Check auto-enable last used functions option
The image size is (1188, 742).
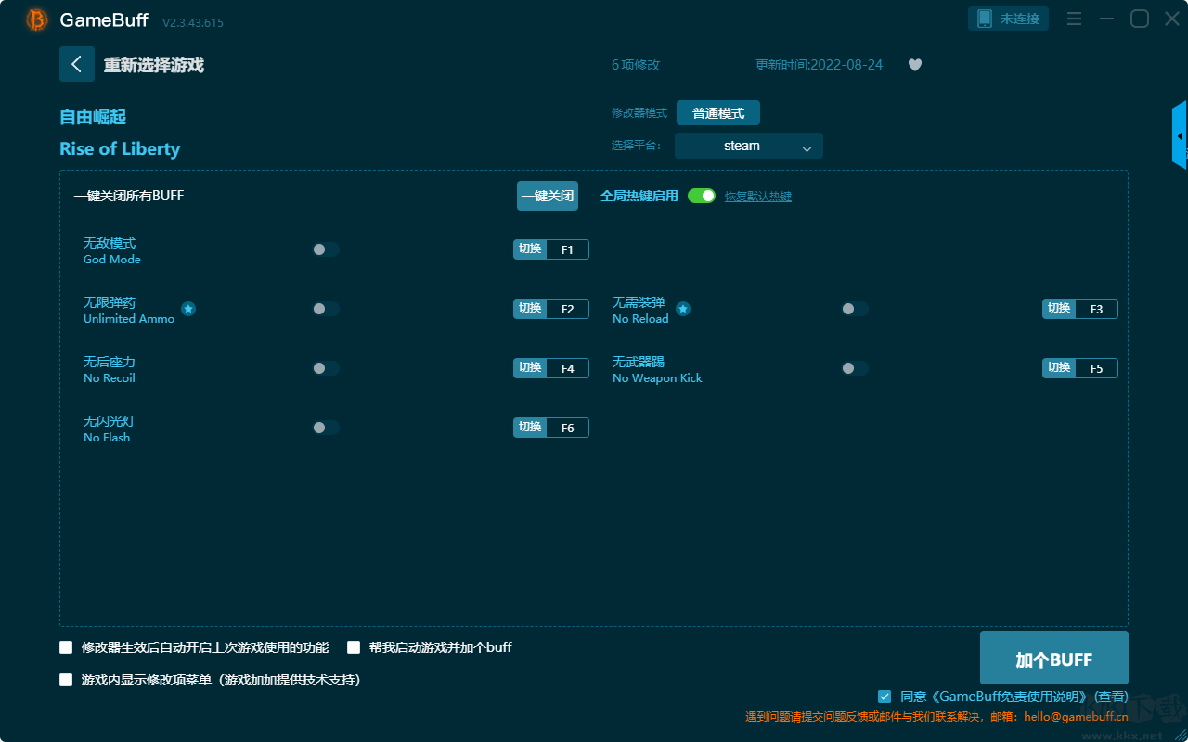coord(66,647)
